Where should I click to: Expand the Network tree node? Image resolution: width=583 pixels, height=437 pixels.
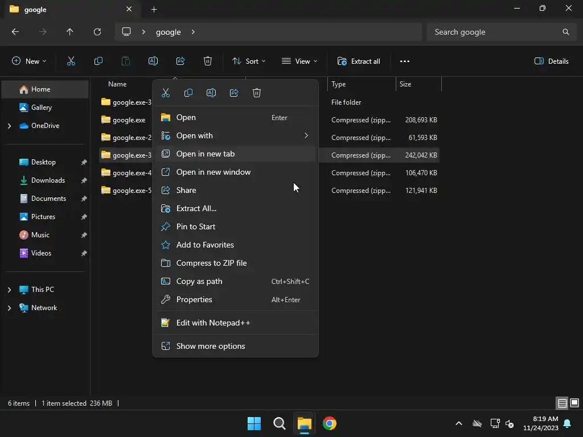point(9,308)
